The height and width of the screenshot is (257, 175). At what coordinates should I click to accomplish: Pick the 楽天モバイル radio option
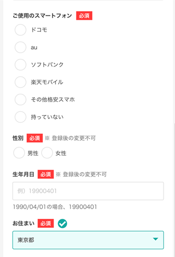20,82
